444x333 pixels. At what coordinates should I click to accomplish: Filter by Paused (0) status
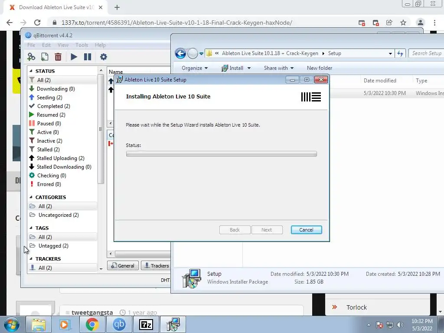click(49, 124)
